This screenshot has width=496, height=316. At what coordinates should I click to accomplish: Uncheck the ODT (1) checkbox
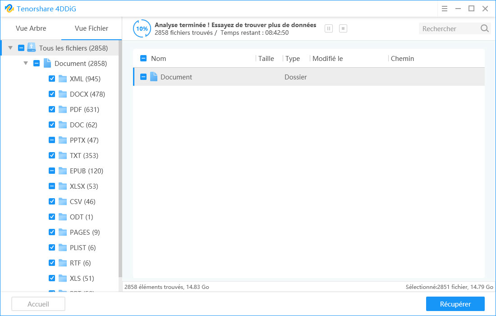coord(52,217)
